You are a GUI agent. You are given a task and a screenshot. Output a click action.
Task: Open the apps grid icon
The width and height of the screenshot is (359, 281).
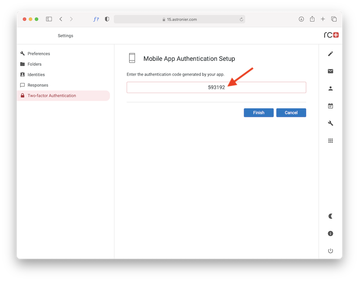pyautogui.click(x=330, y=141)
